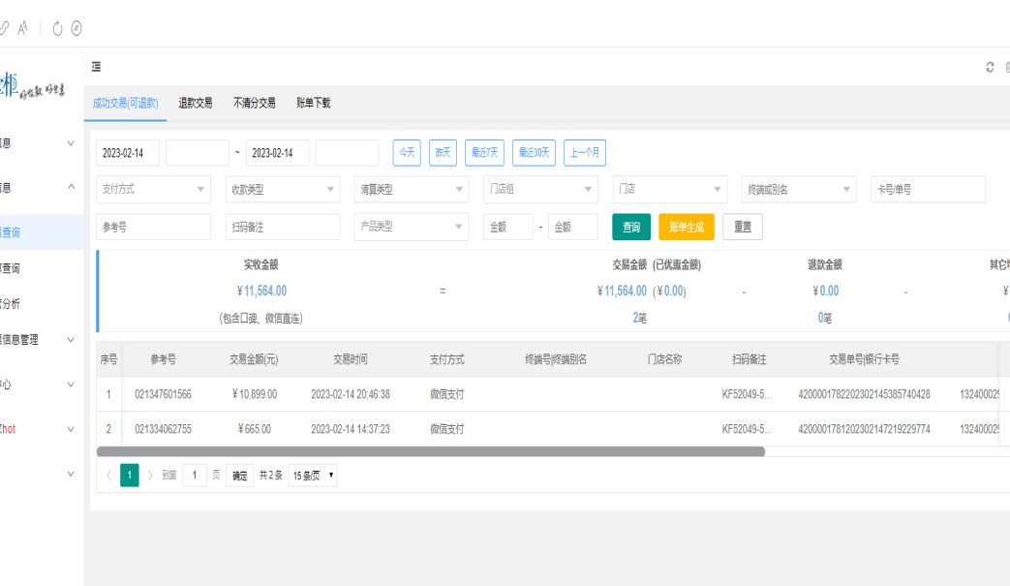Switch to the 退款交易 tab

196,103
